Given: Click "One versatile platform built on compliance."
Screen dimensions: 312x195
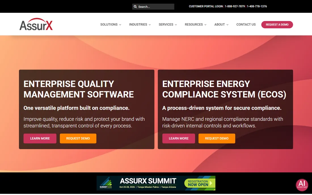Looking at the screenshot, I should click(x=76, y=108).
